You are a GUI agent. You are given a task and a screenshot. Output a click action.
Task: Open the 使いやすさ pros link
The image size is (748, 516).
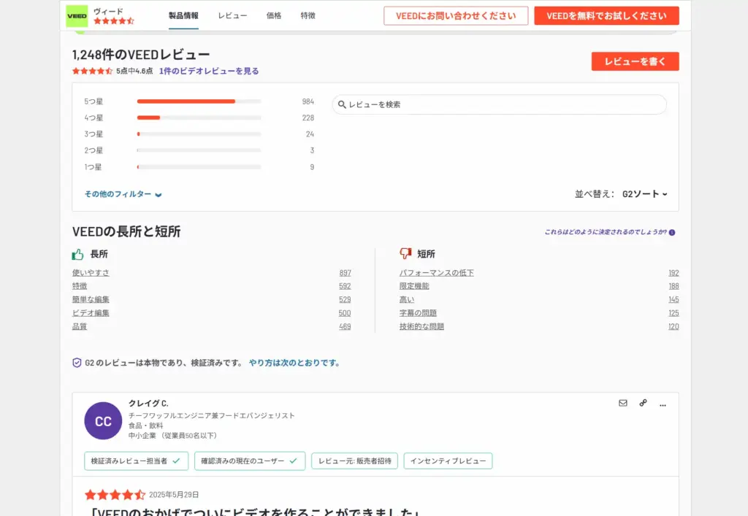pos(91,272)
